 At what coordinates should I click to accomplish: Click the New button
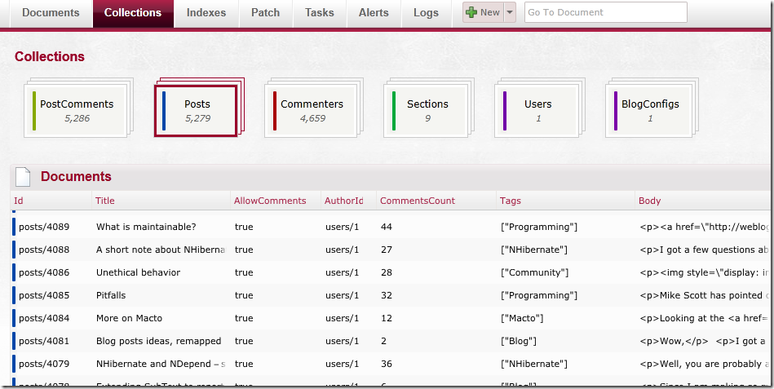(484, 12)
